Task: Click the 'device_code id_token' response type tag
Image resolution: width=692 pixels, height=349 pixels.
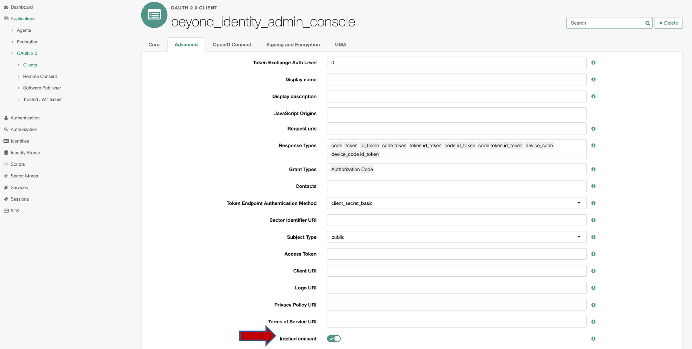Action: pos(355,154)
